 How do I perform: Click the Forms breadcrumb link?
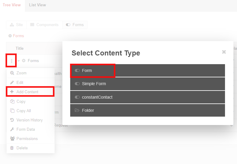18,36
